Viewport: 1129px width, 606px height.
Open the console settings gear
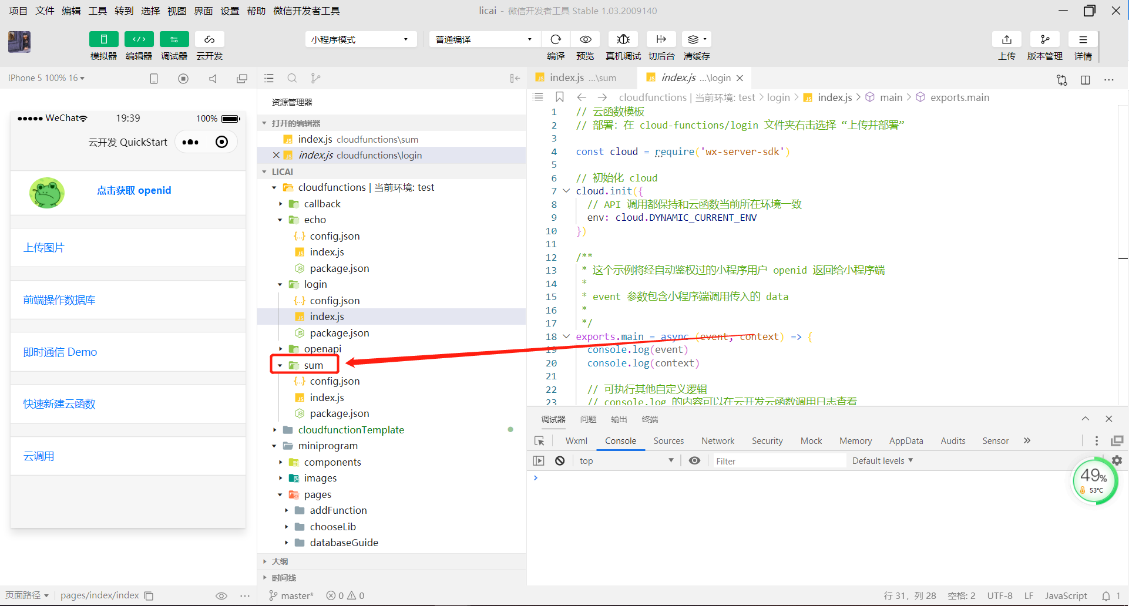point(1117,460)
